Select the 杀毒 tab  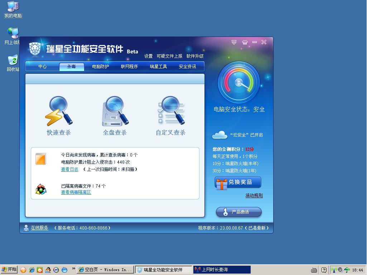72,67
